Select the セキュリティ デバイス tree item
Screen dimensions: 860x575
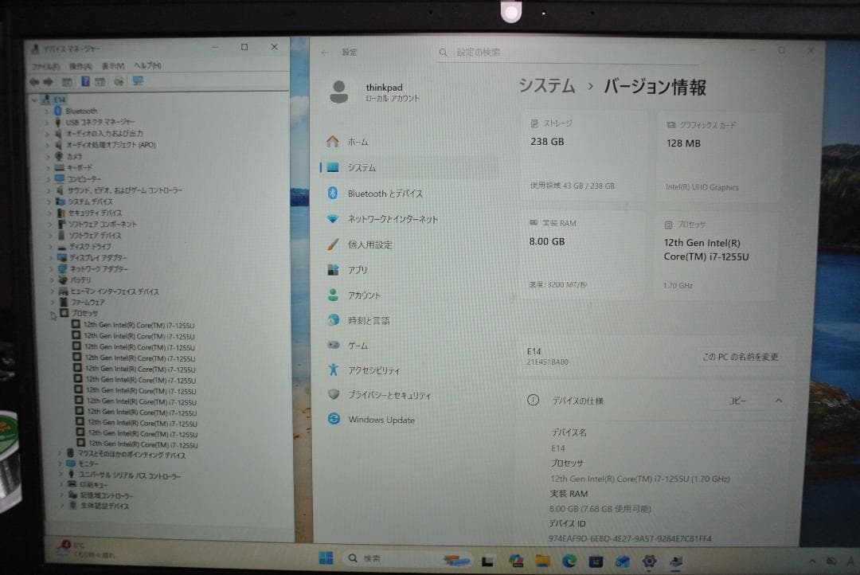96,213
